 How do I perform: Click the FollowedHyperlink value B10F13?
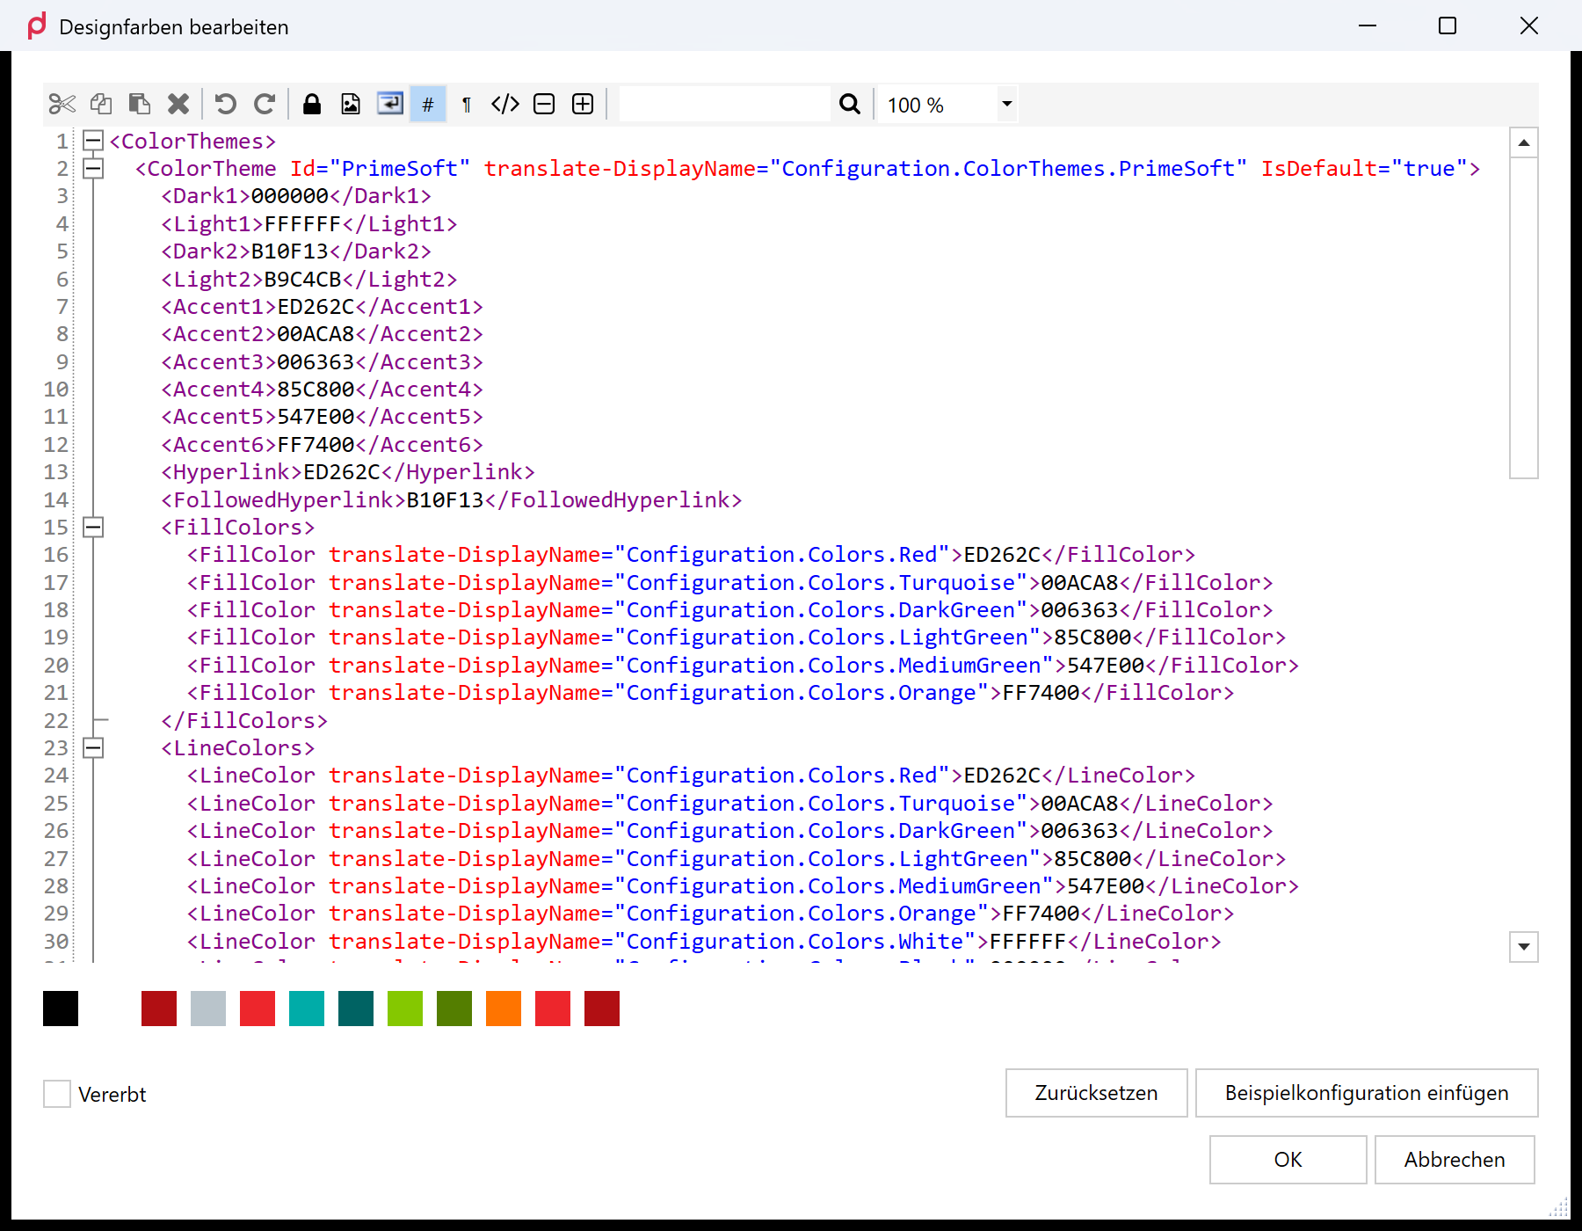point(446,500)
